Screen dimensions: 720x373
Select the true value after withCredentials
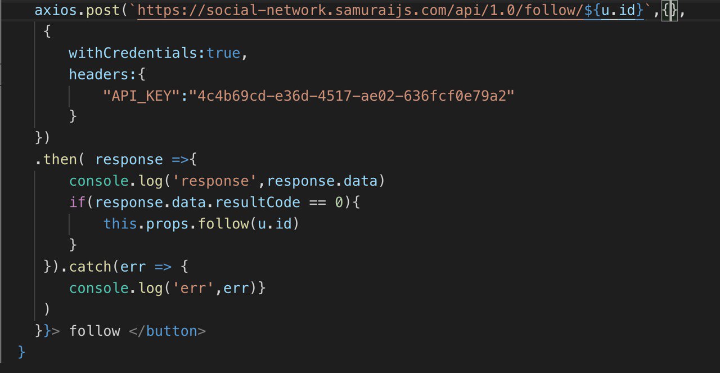click(223, 53)
